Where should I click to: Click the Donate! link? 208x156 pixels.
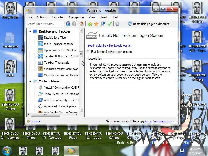[x=36, y=121]
